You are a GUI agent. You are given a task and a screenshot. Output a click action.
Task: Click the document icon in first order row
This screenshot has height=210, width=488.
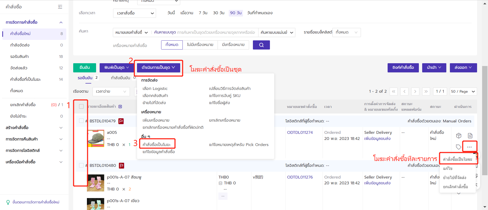click(470, 136)
